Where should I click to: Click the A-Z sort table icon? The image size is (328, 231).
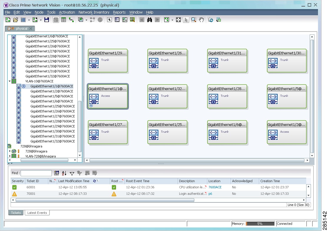point(64,173)
